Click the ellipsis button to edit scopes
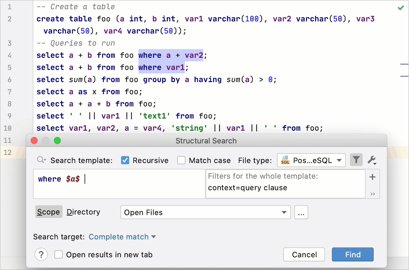Viewport: 409px width, 270px height. [x=301, y=212]
